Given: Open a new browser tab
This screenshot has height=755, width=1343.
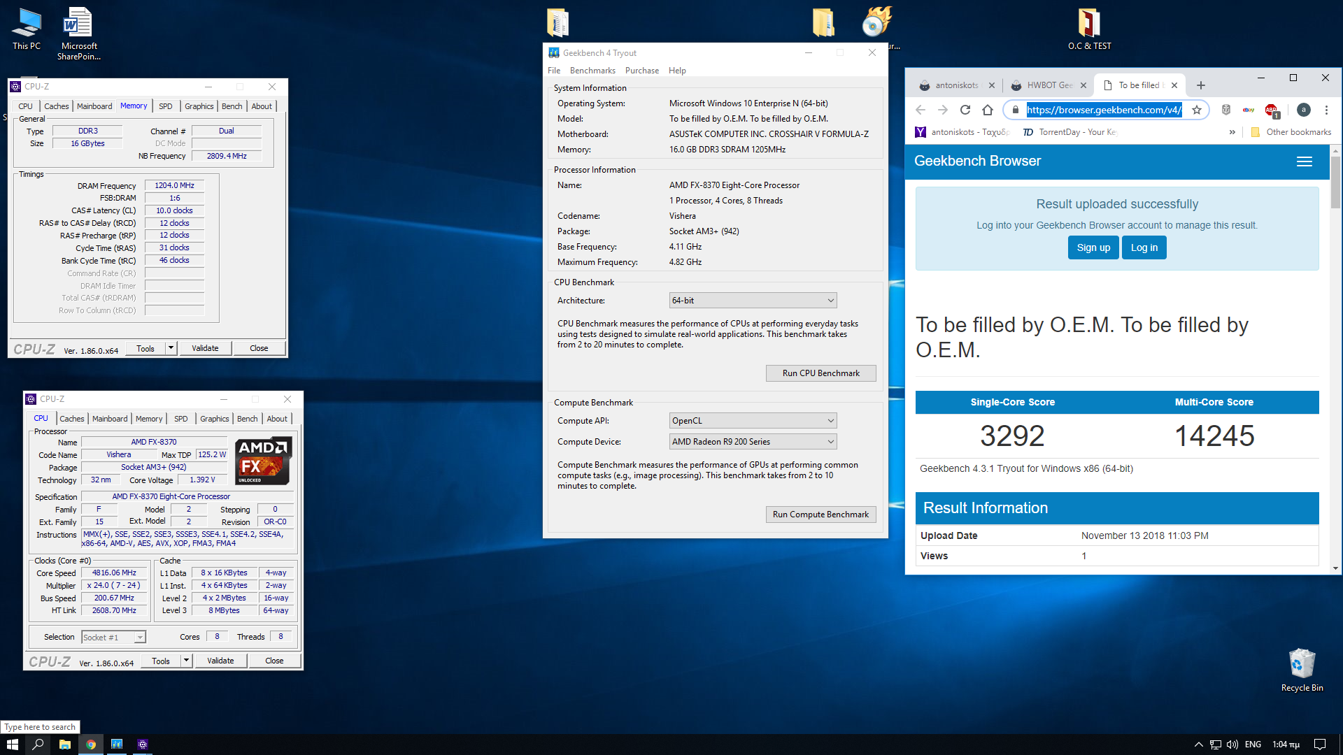Looking at the screenshot, I should (x=1201, y=85).
